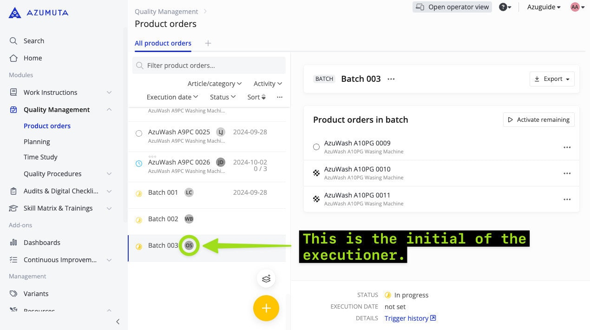Select the radio circle for AzuWash A10PG 0009

316,147
